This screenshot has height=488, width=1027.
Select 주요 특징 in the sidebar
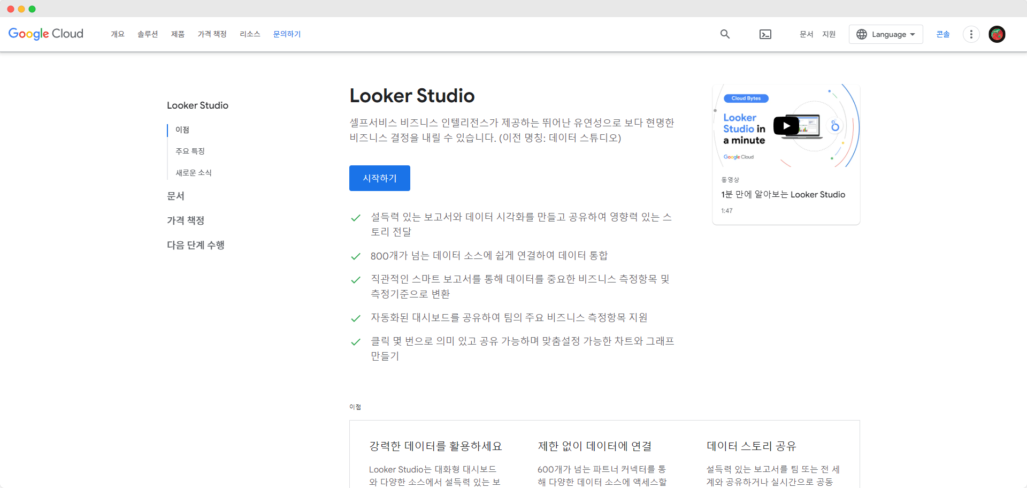tap(190, 151)
